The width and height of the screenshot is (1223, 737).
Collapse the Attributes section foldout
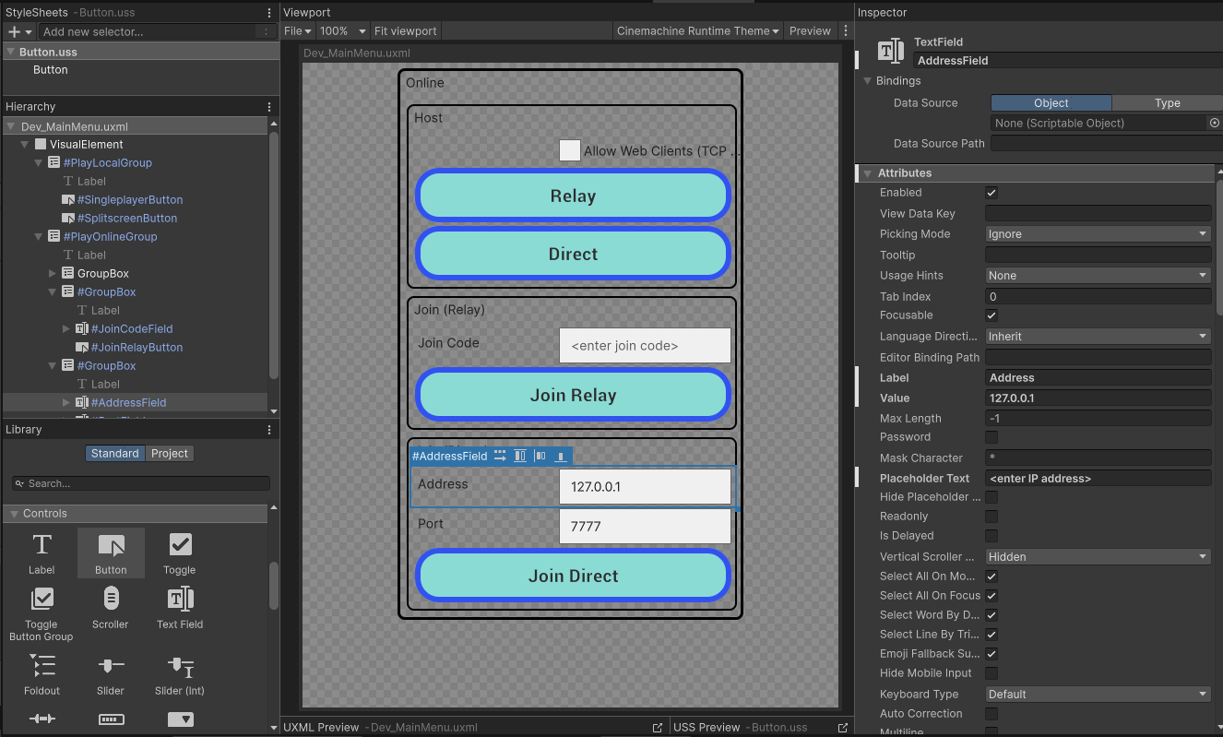(867, 173)
